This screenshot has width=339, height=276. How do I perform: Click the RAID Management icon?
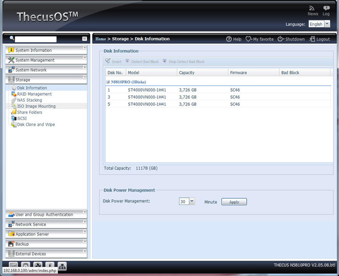click(x=14, y=94)
